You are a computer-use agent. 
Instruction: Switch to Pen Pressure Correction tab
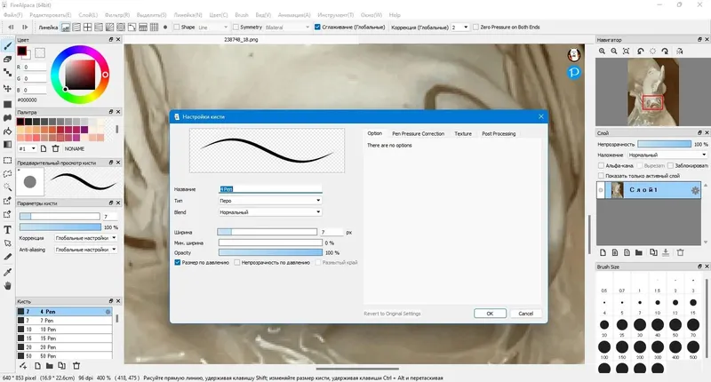click(418, 133)
